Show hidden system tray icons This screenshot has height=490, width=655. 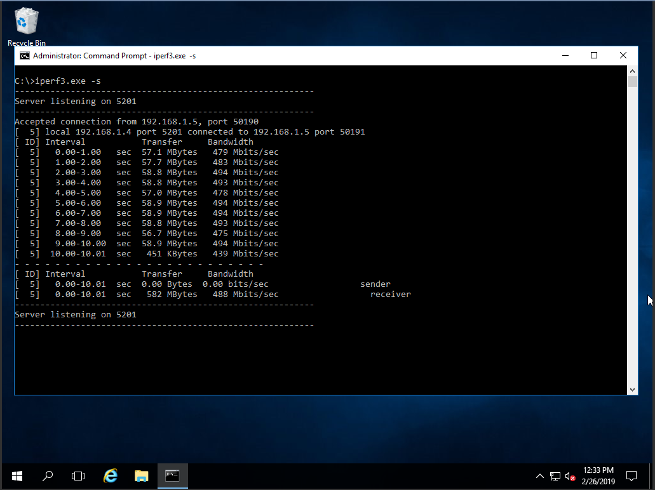pyautogui.click(x=540, y=476)
